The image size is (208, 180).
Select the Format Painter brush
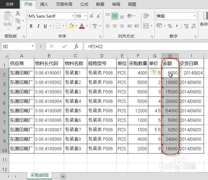(18, 28)
